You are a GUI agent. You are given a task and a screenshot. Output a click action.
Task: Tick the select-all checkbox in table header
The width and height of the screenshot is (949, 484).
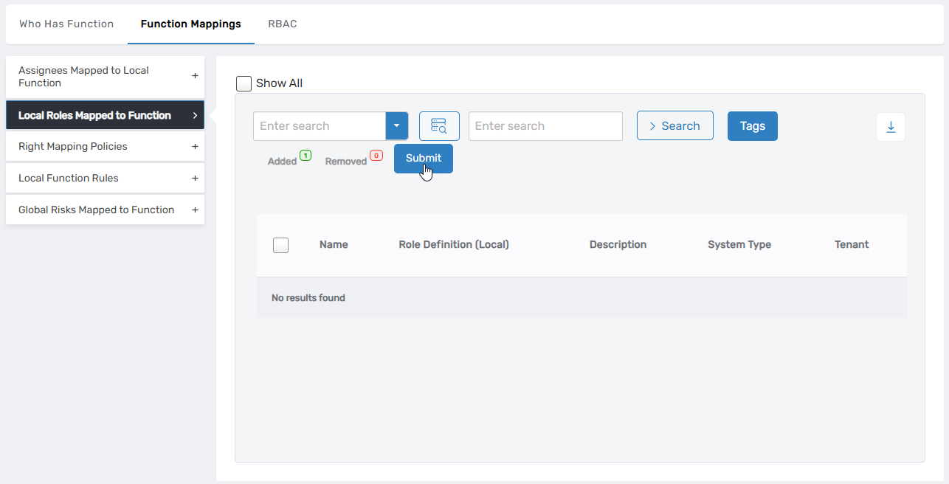[280, 245]
